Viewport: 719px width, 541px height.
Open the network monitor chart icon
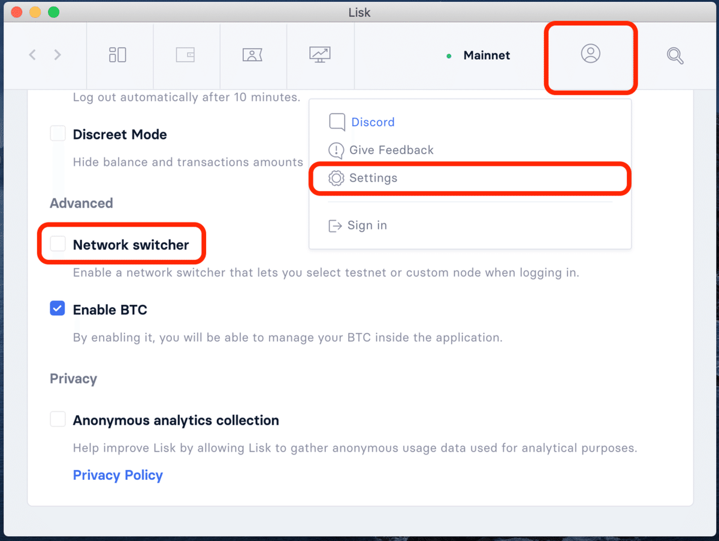tap(320, 55)
